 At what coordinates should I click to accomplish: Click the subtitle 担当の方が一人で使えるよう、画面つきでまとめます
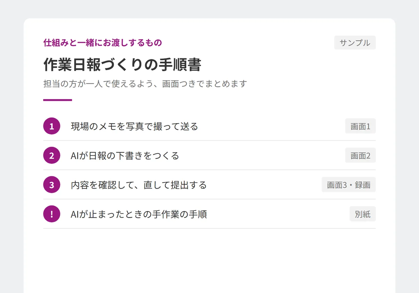[145, 84]
